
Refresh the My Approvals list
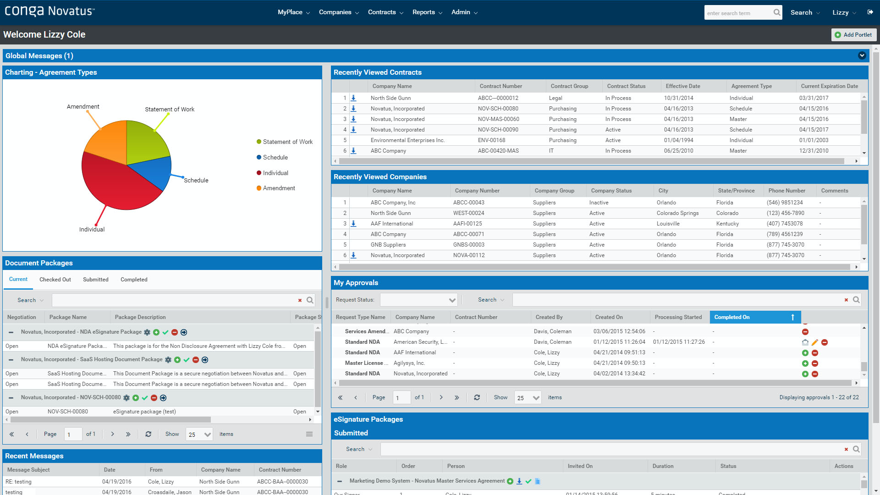pos(477,397)
